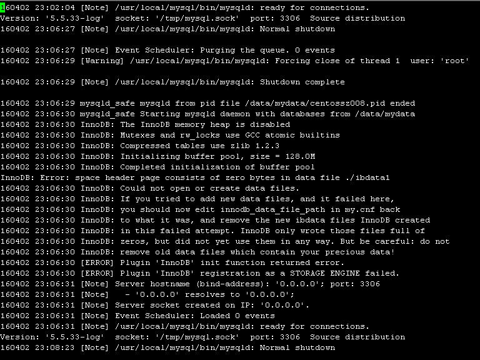Click the 'Forcing close of thread 1' text
Viewport: 480px width, 360px height.
tap(337, 61)
